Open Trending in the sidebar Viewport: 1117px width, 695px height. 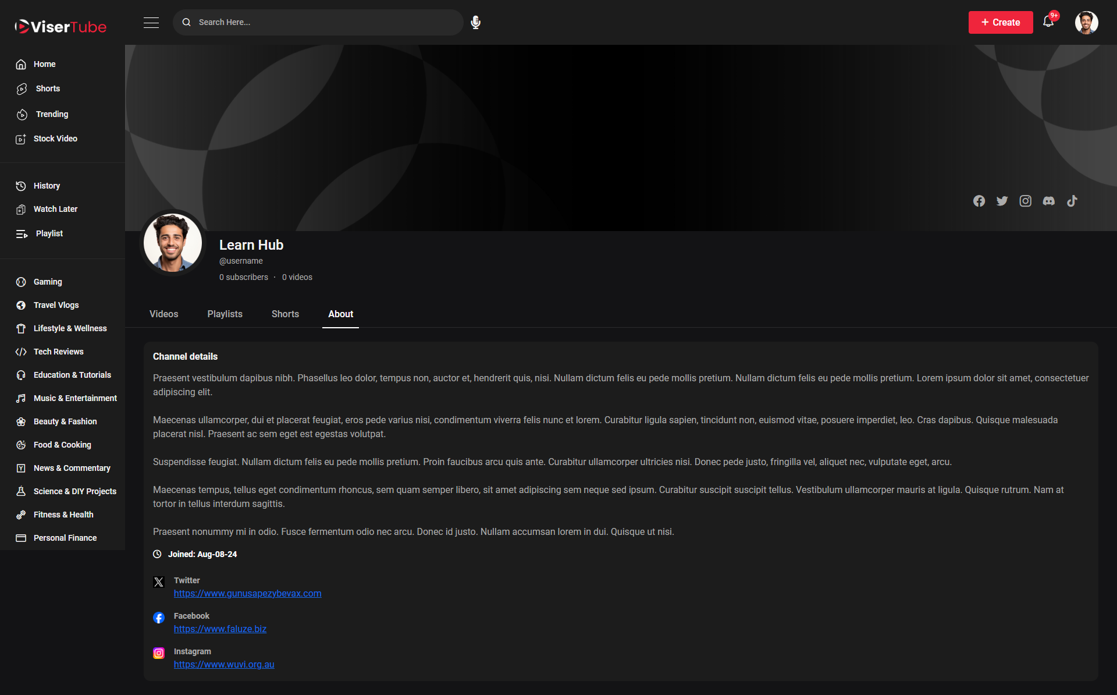coord(52,114)
